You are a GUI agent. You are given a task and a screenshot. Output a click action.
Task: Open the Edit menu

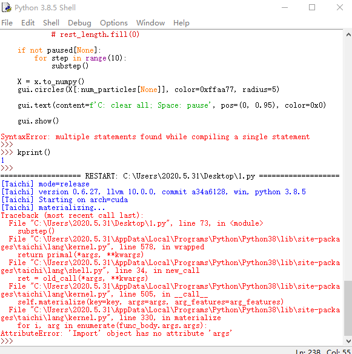point(28,23)
